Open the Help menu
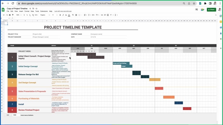 click(51, 11)
